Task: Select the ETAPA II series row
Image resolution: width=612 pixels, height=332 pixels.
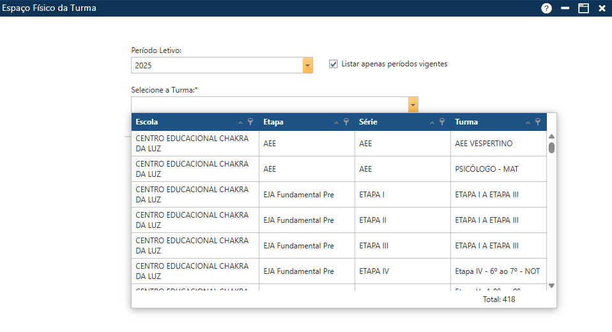Action: pyautogui.click(x=372, y=220)
